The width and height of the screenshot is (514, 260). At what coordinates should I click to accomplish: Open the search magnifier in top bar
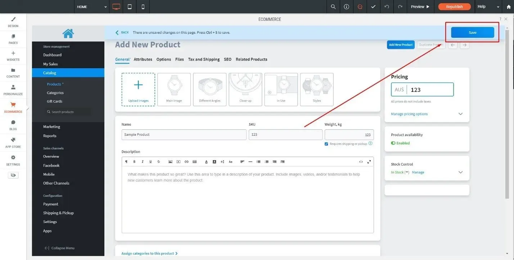[333, 6]
